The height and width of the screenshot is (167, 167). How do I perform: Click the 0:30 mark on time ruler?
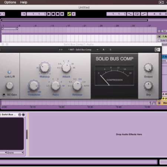(91, 107)
